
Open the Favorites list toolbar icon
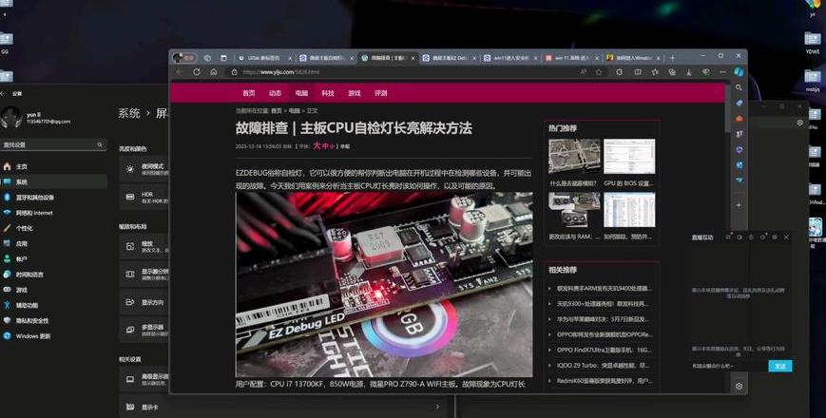click(655, 72)
